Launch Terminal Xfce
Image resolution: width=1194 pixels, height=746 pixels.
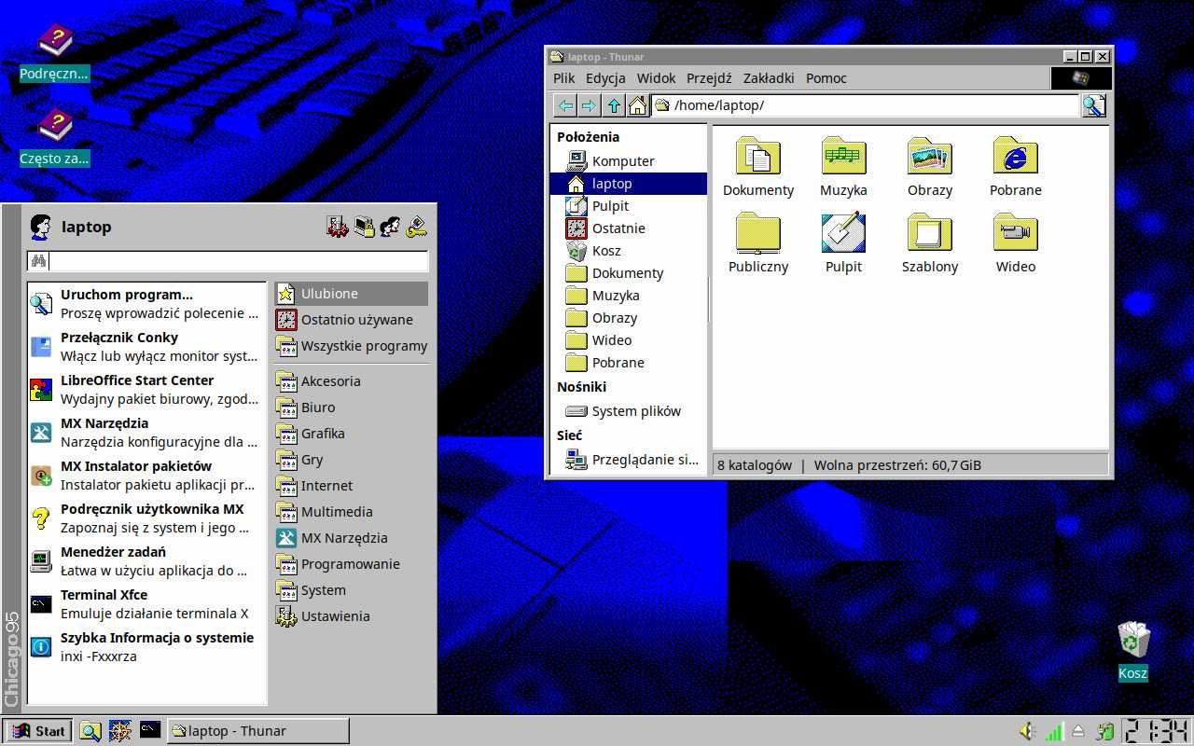click(x=146, y=604)
